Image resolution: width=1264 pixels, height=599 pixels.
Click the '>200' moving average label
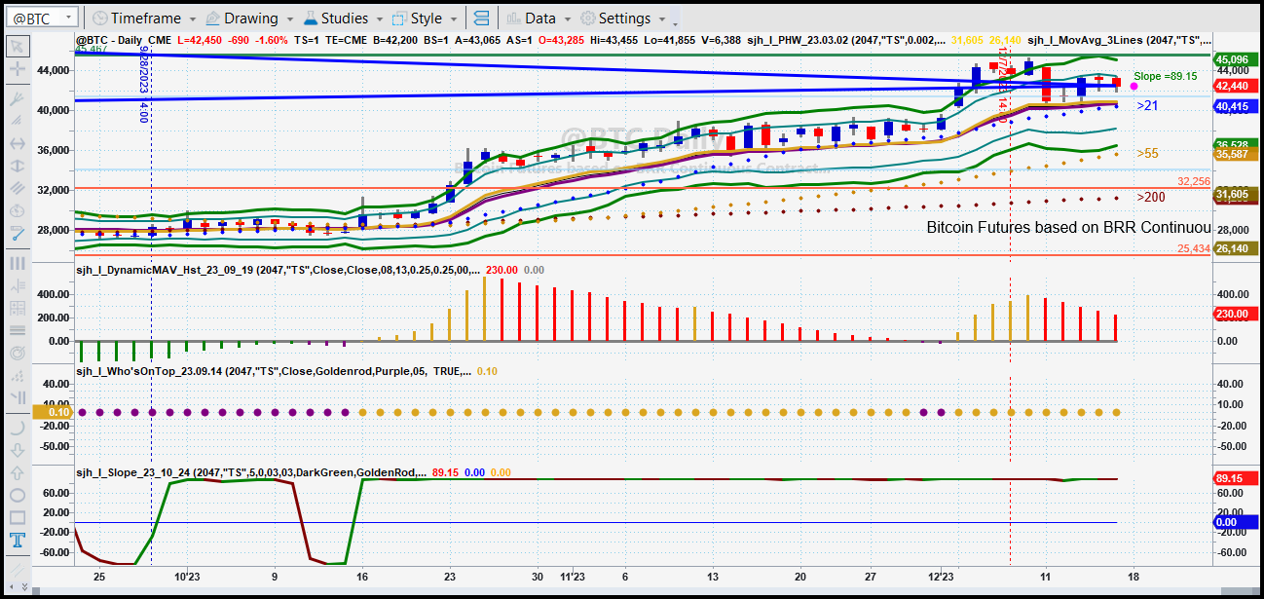click(1151, 197)
